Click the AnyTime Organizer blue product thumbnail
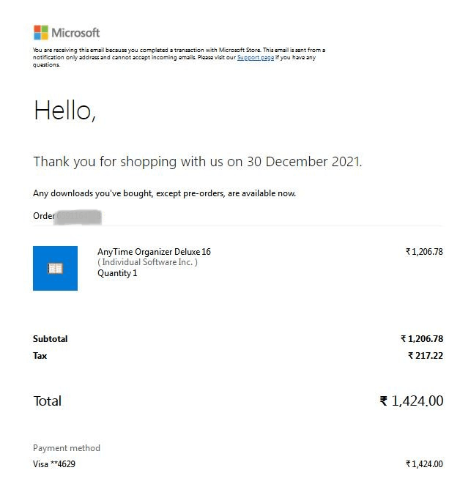 point(55,268)
